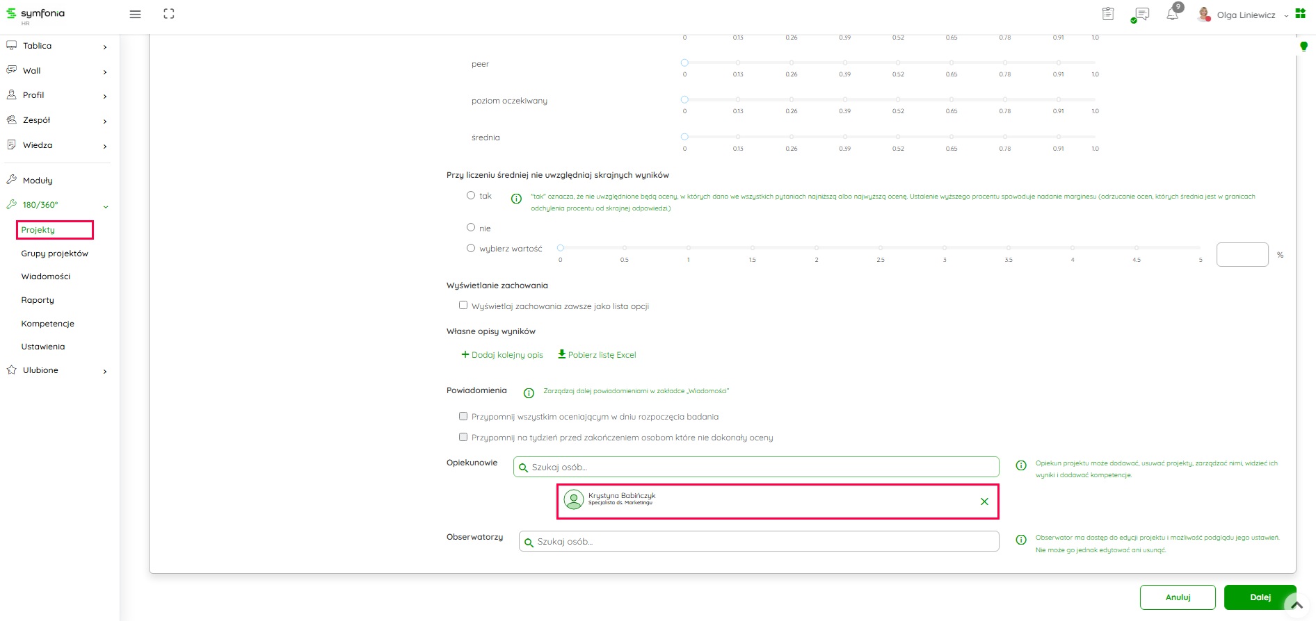Enter fullscreen mode via top bar icon
This screenshot has height=621, width=1316.
tap(169, 14)
